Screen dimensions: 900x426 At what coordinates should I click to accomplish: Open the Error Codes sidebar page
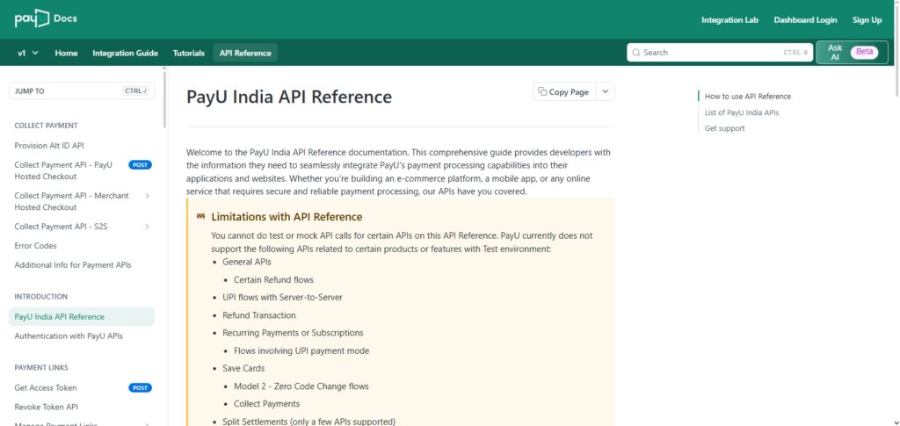35,246
